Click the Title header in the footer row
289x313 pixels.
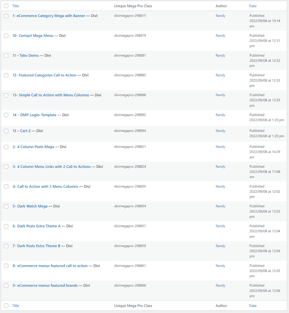tap(15, 306)
